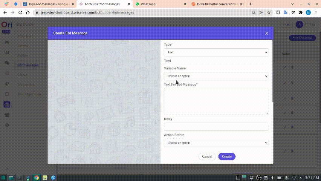
Task: Open the tab search chevron
Action: [x=292, y=4]
